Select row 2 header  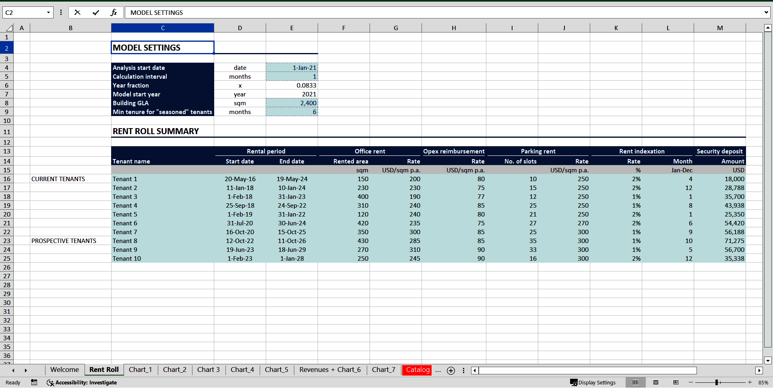[x=7, y=48]
